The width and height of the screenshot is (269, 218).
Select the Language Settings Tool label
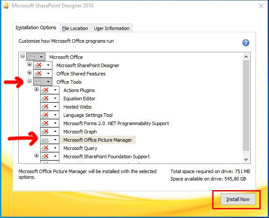coord(88,115)
